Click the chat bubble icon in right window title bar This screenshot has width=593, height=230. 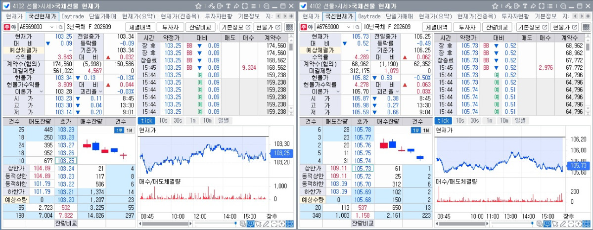(x=563, y=6)
